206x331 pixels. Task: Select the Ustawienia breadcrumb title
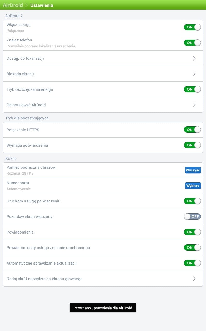[42, 5]
